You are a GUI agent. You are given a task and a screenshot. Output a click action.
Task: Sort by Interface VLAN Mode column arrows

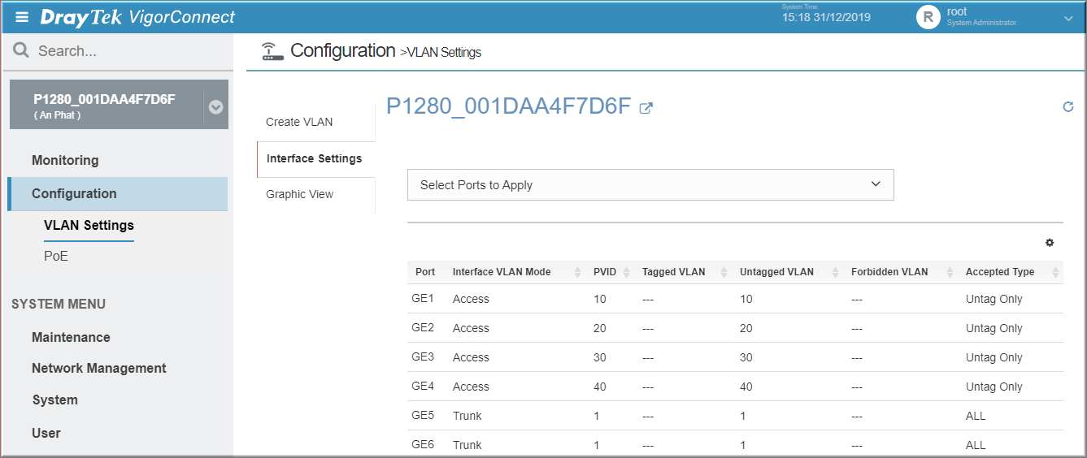pos(577,272)
